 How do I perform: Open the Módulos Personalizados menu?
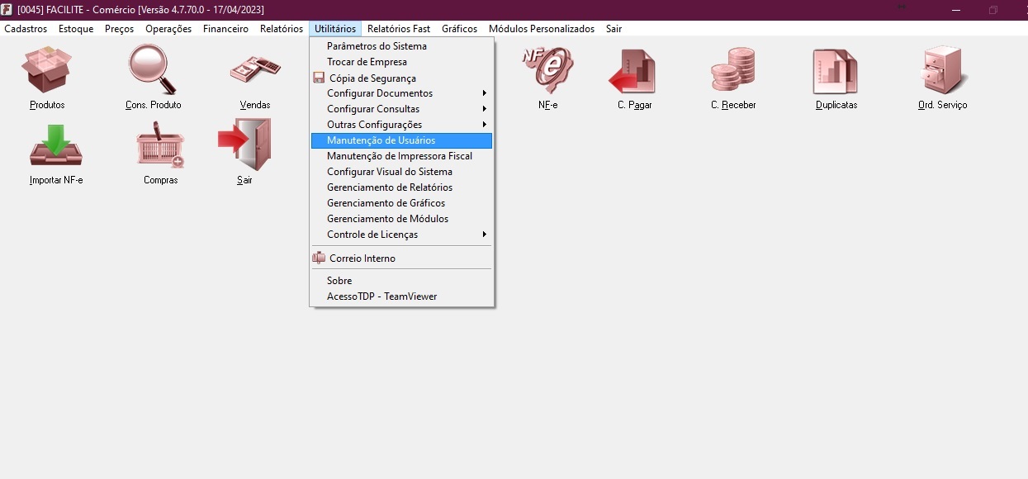[x=542, y=29]
